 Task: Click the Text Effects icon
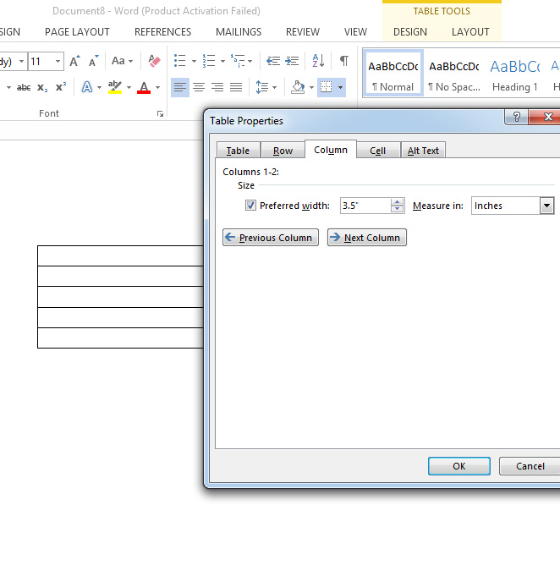(x=87, y=88)
